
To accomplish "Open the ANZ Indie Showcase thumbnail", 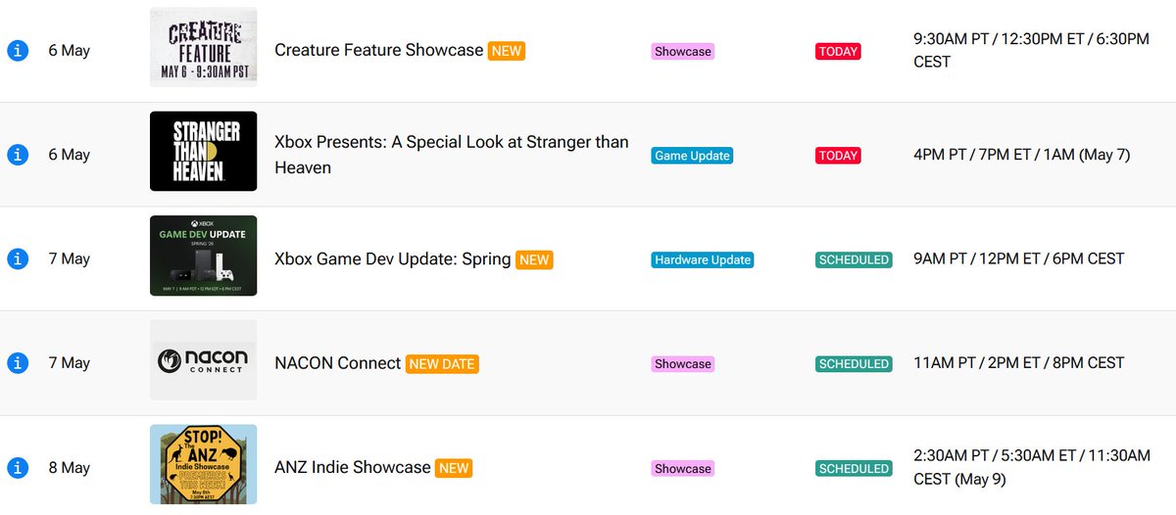I will click(x=204, y=464).
